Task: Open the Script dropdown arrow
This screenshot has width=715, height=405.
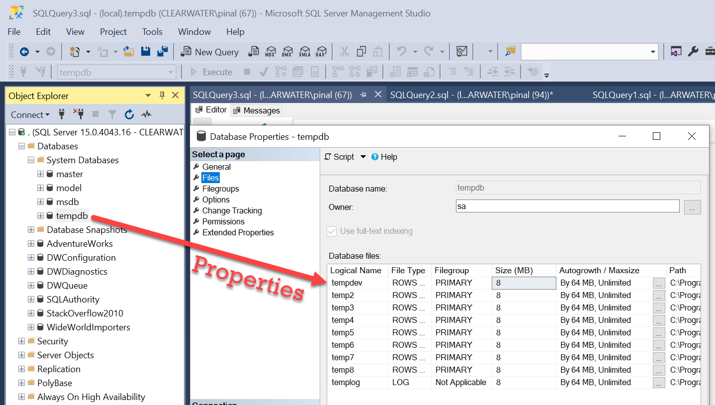Action: (363, 157)
